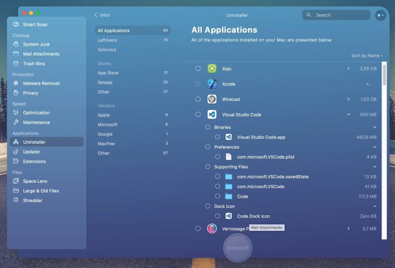Collapse the Preferences section

coord(375,147)
